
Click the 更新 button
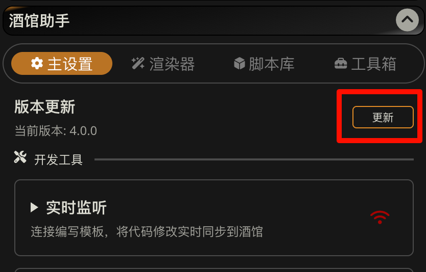coord(383,117)
